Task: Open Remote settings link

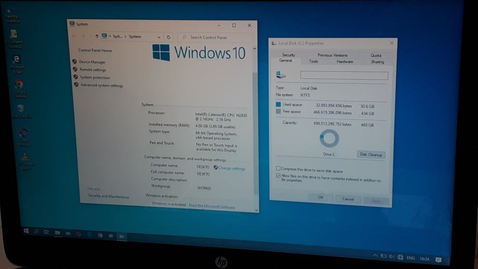Action: click(x=93, y=70)
